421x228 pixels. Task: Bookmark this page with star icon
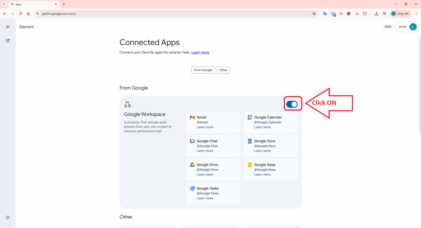tap(314, 14)
